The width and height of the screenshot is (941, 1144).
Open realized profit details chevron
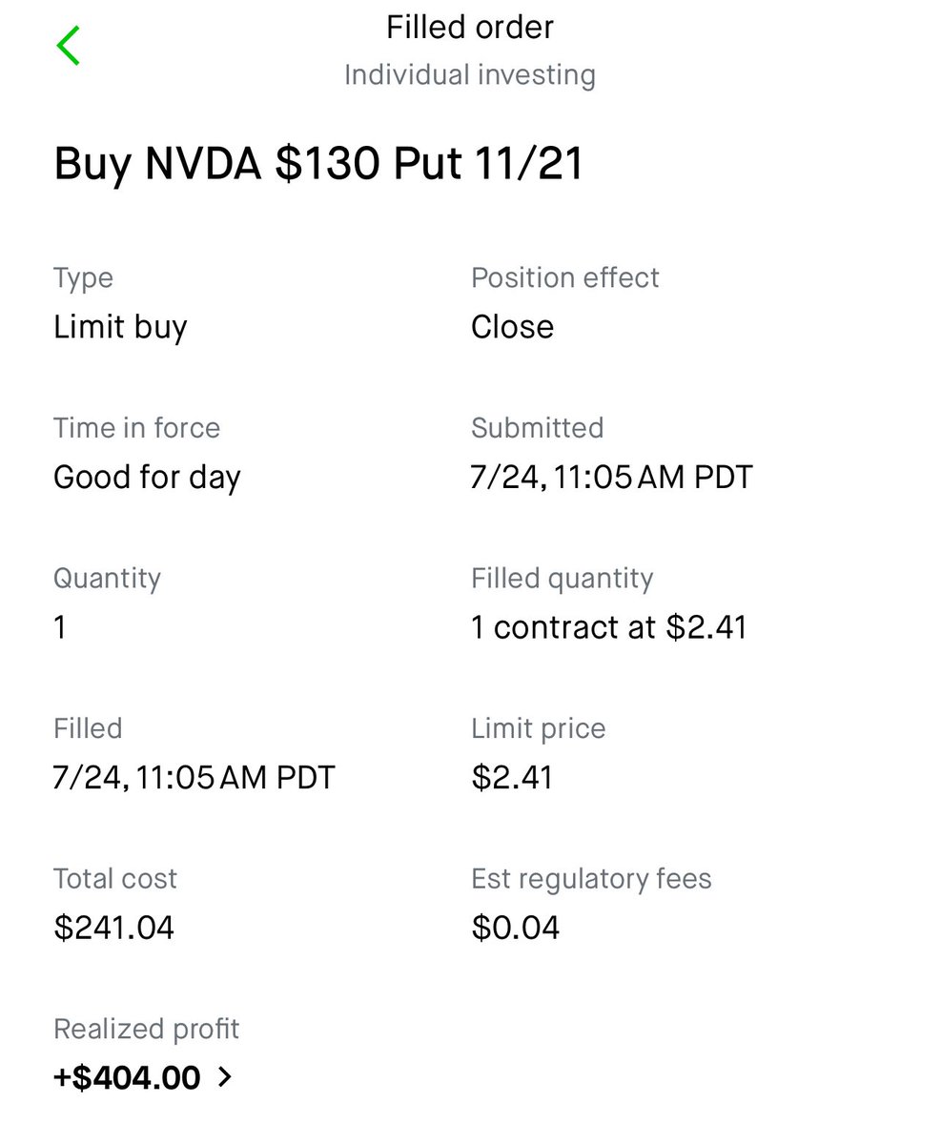coord(225,1078)
